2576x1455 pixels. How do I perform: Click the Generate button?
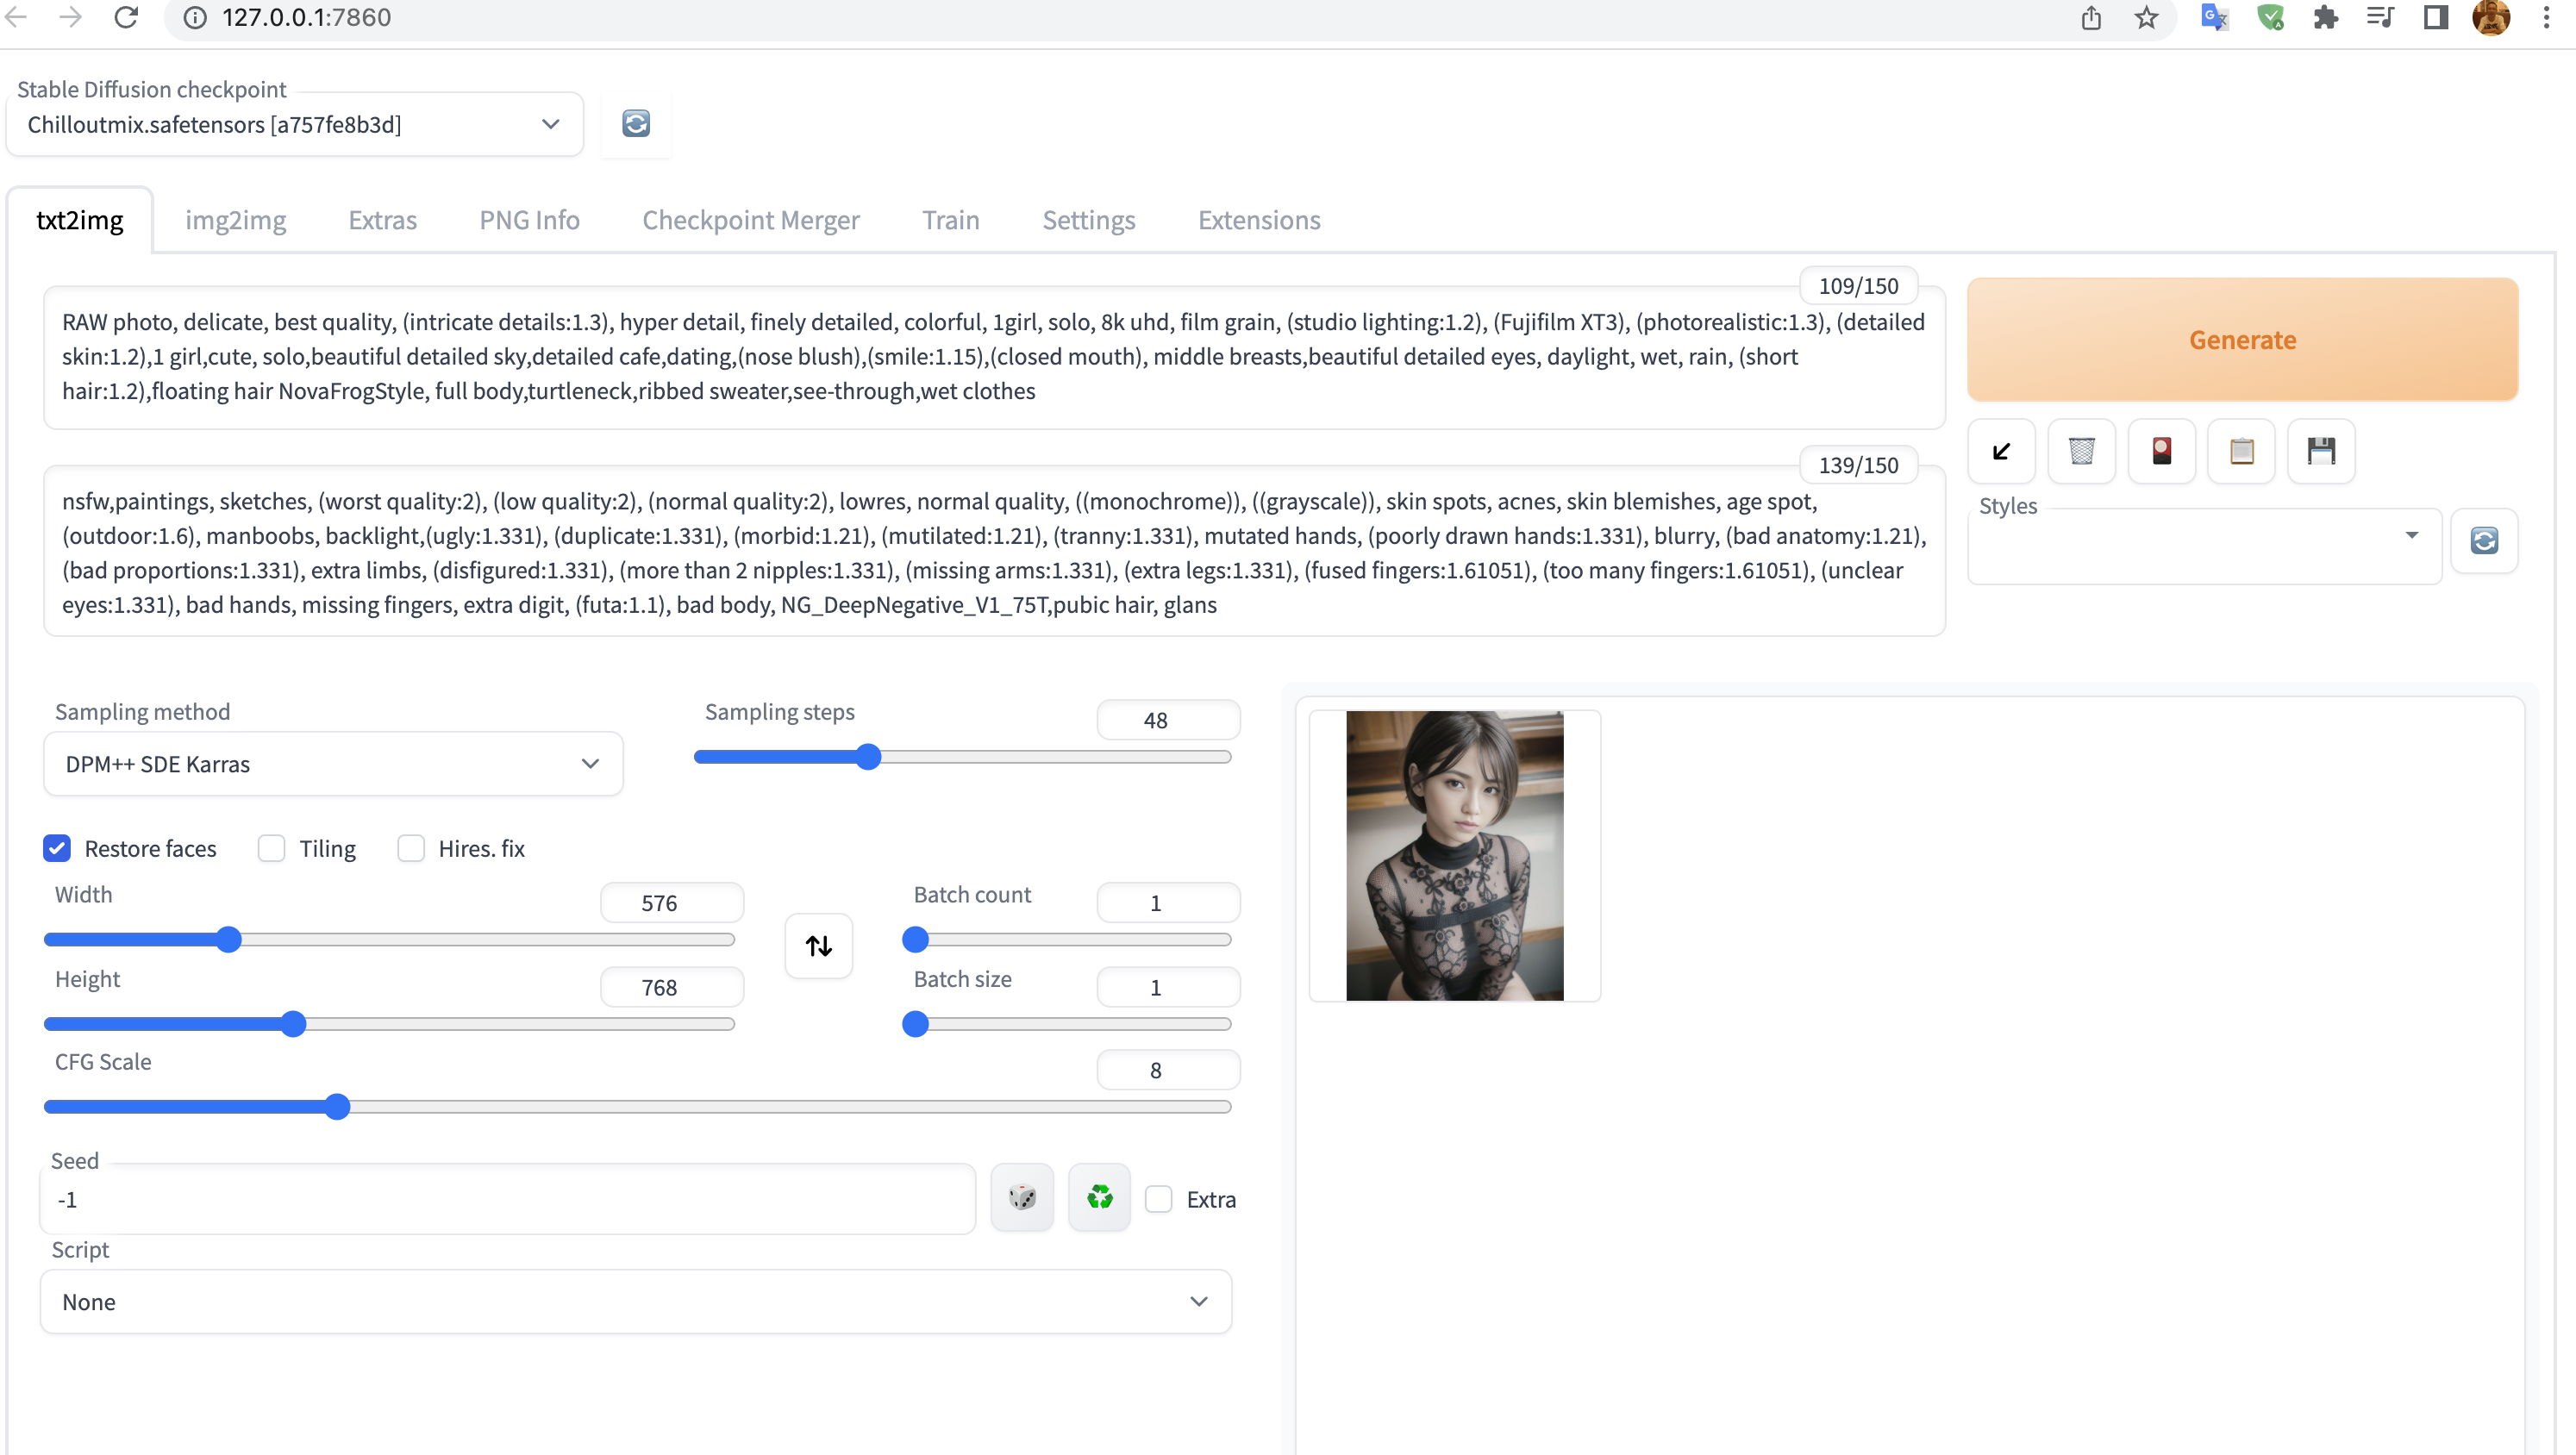point(2242,339)
